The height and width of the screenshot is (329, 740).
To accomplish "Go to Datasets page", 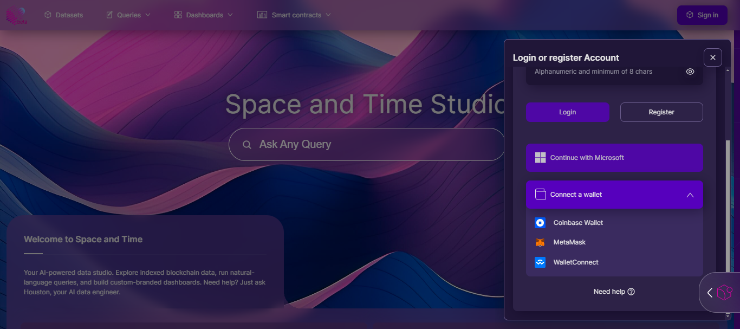I will (x=63, y=15).
